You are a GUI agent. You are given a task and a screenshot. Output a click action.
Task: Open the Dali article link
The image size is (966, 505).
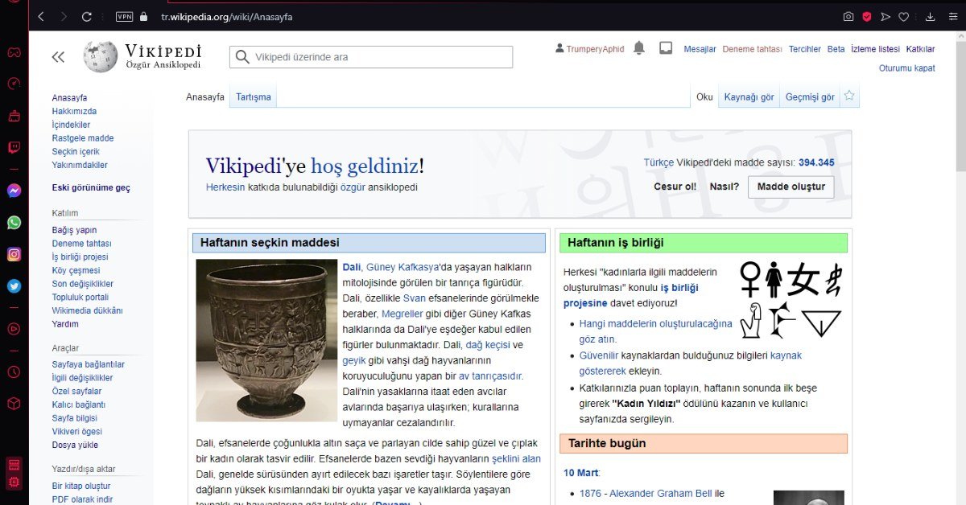coord(352,267)
